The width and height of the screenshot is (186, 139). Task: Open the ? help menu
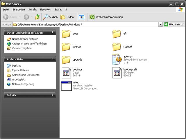66,10
